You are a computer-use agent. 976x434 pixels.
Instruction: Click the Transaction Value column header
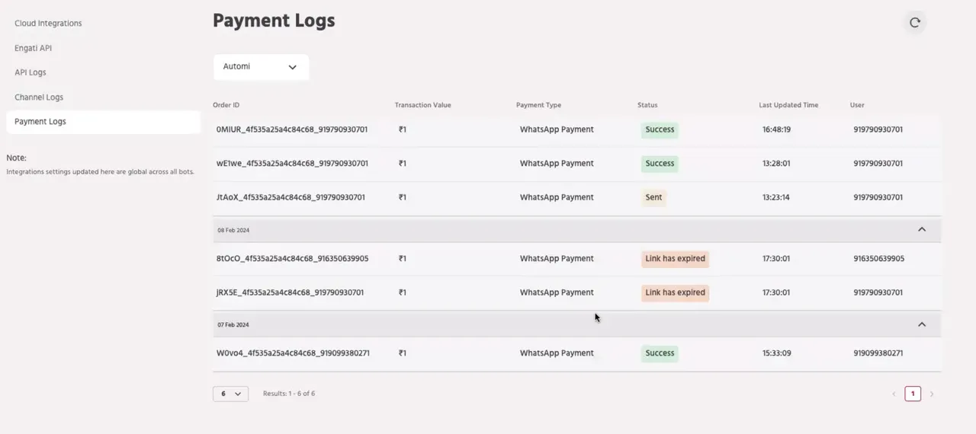[x=422, y=105]
